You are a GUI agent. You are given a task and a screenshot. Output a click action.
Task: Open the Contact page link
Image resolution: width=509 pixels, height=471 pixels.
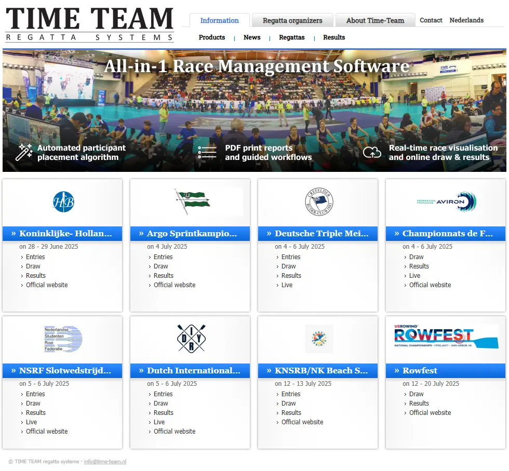(x=431, y=20)
